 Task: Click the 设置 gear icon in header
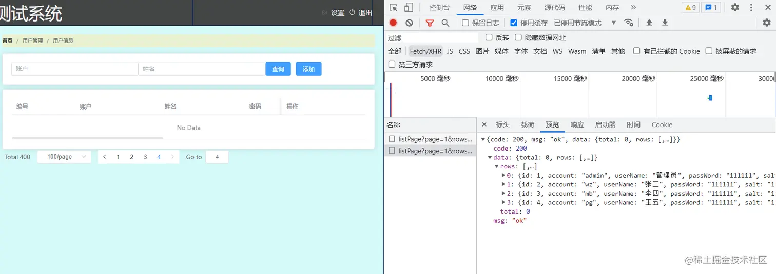tap(324, 13)
